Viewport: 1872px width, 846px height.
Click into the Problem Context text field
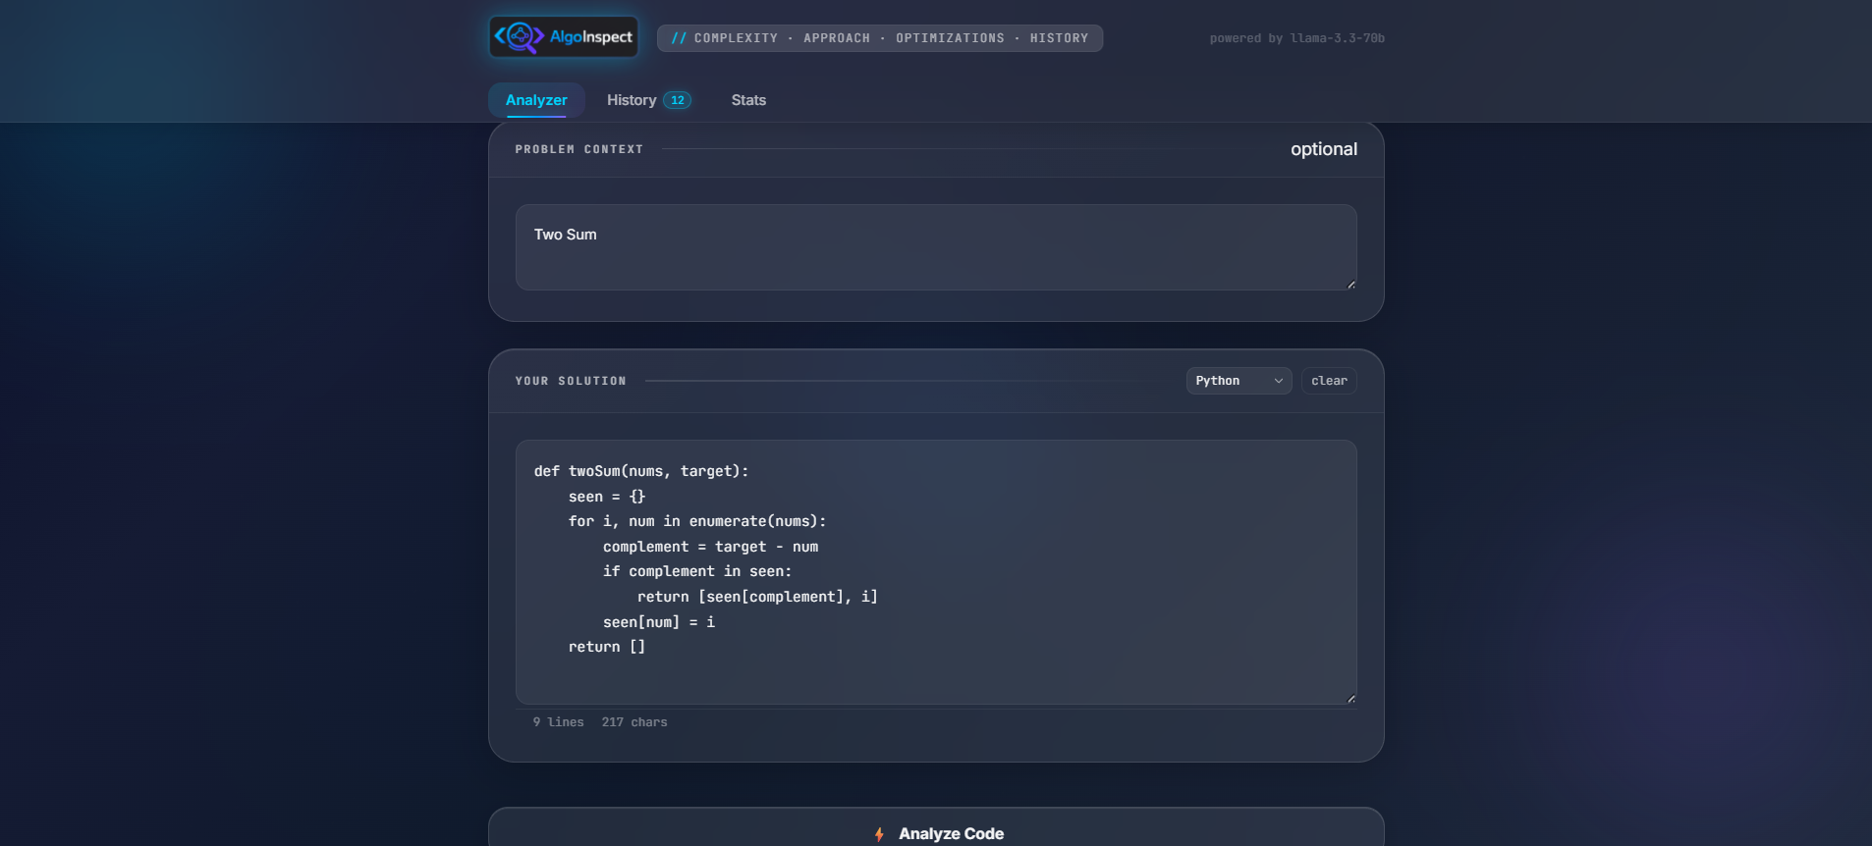click(x=936, y=247)
